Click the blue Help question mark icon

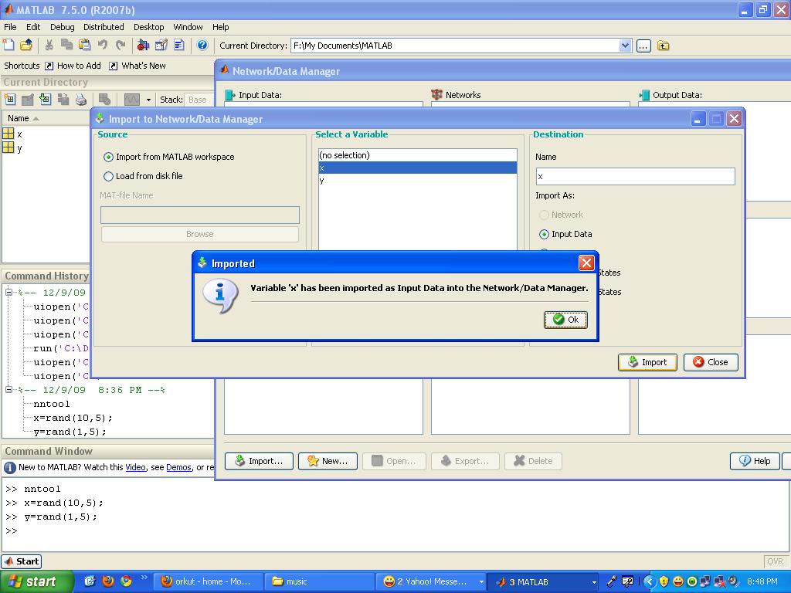coord(202,45)
